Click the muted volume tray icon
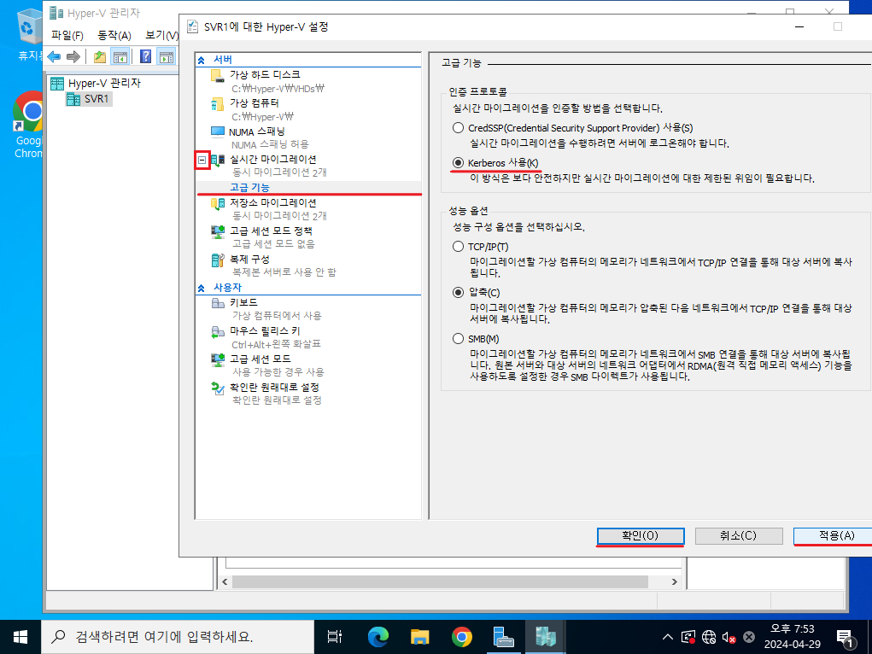Image resolution: width=872 pixels, height=654 pixels. [x=729, y=637]
